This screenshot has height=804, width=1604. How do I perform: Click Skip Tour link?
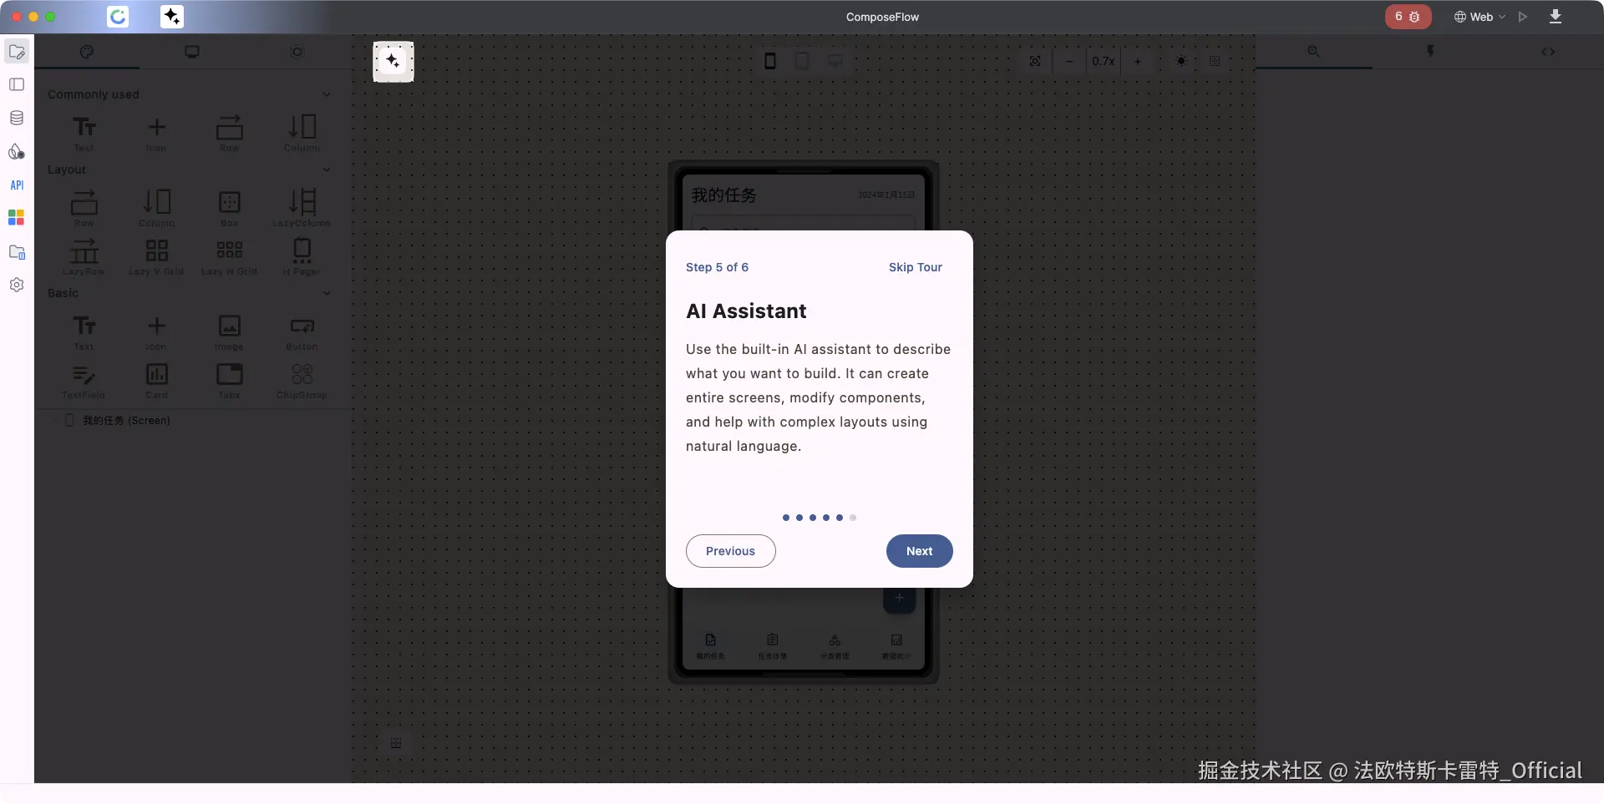(916, 267)
